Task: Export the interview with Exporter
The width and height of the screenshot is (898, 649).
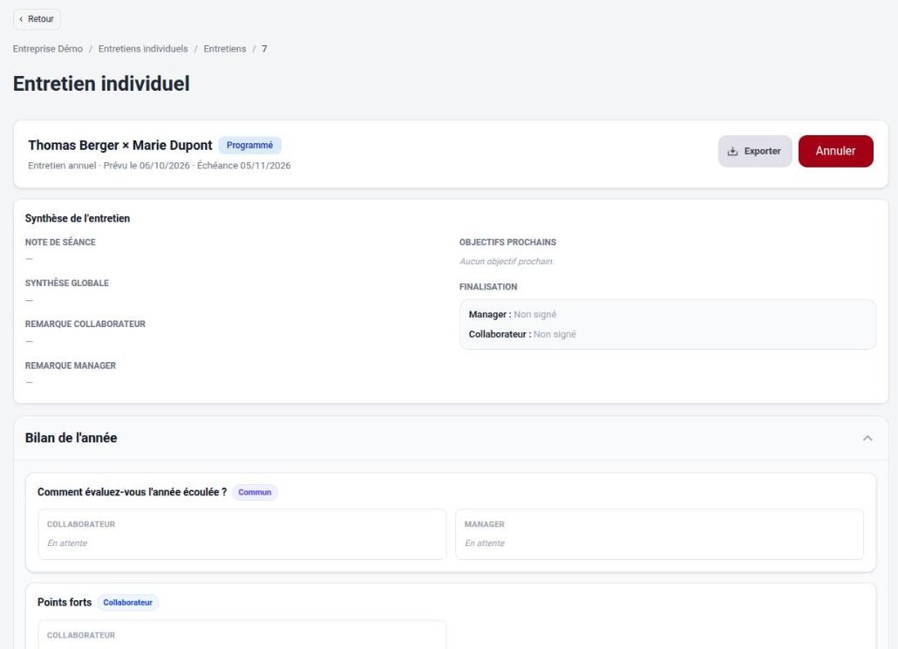Action: coord(755,151)
